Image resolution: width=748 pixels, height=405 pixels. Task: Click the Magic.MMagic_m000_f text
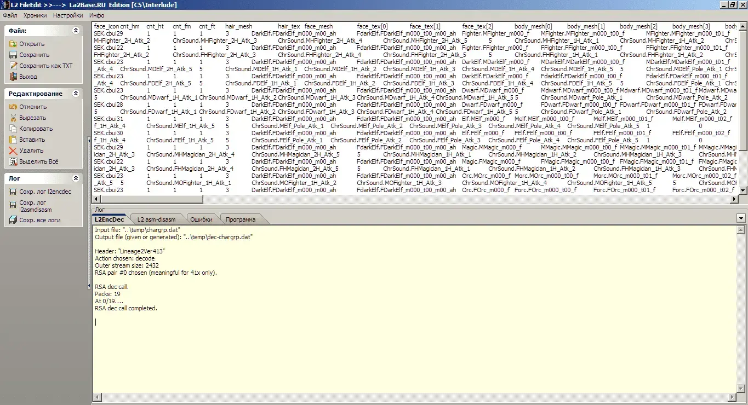492,147
